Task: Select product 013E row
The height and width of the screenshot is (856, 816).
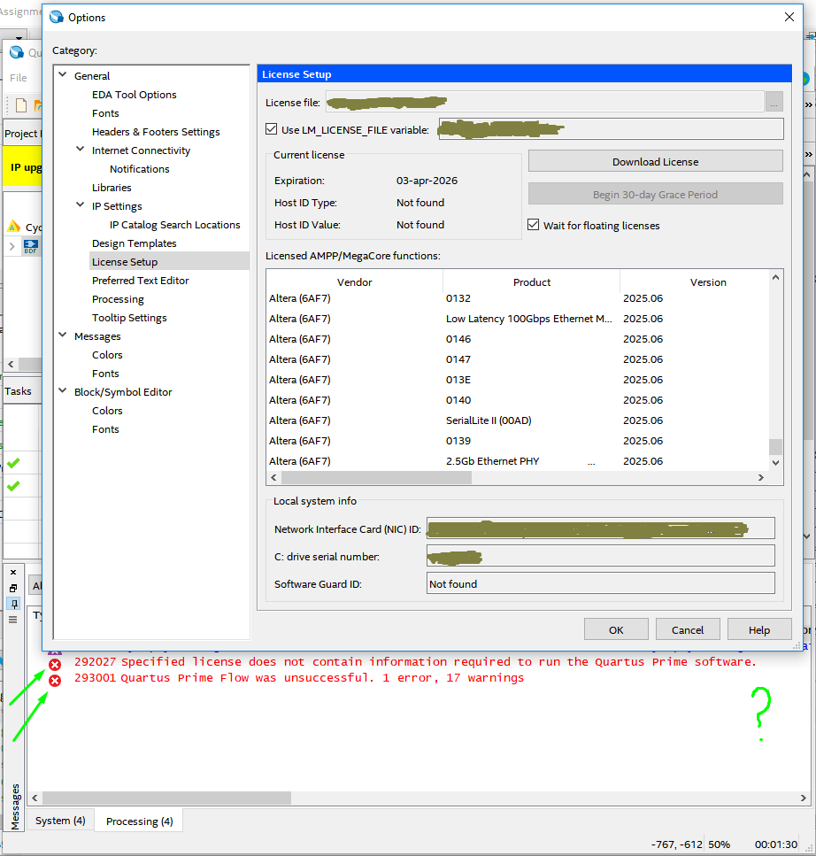Action: (518, 380)
